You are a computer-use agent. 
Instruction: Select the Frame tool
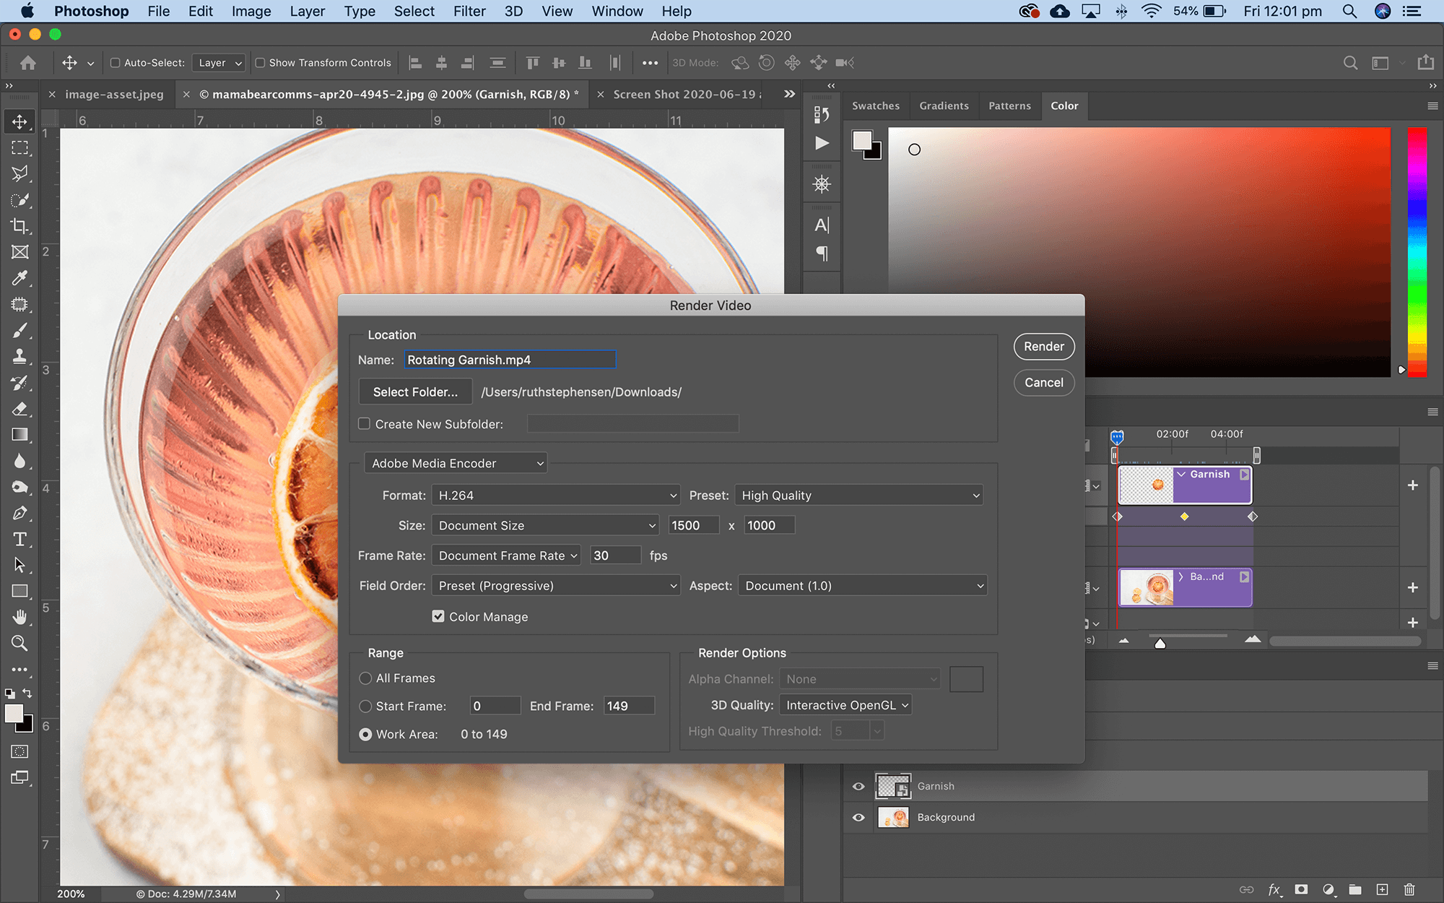point(19,252)
